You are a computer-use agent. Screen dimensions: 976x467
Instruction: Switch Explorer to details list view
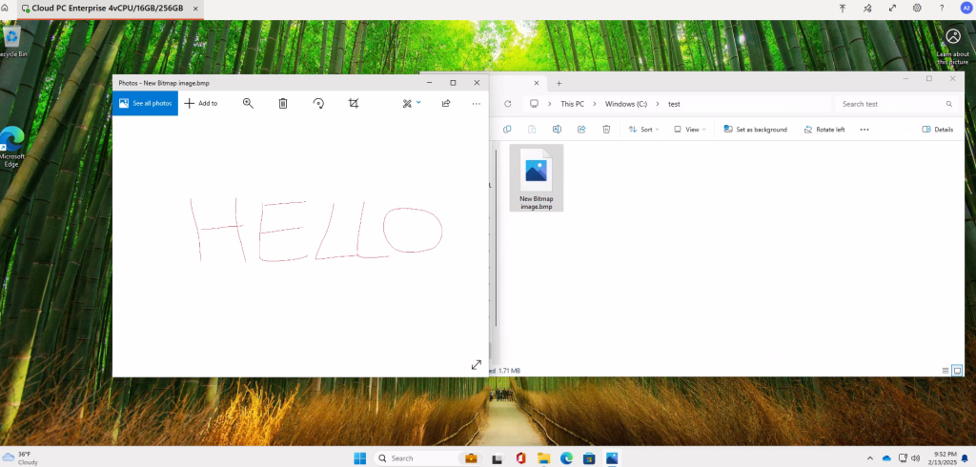click(945, 371)
